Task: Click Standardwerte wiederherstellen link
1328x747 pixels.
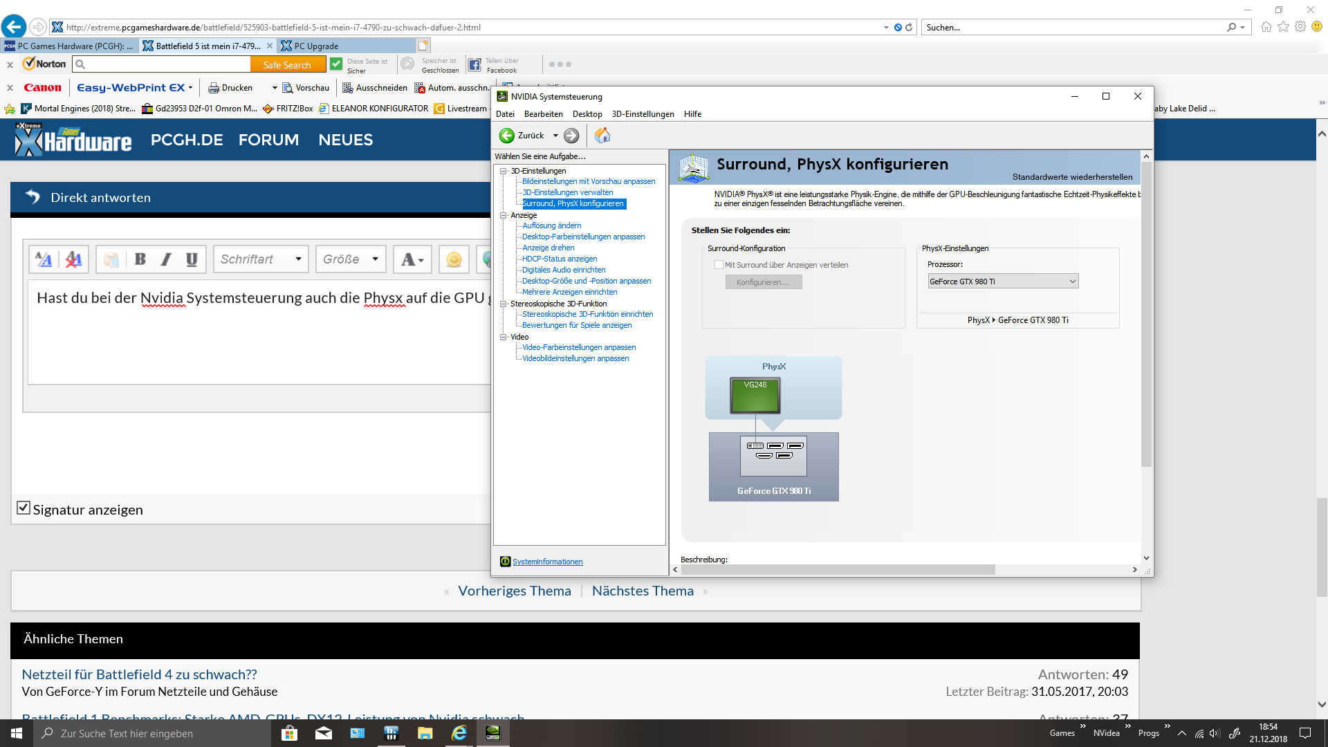Action: [x=1072, y=177]
